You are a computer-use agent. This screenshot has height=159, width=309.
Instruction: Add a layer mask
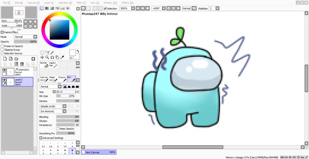pyautogui.click(x=33, y=59)
